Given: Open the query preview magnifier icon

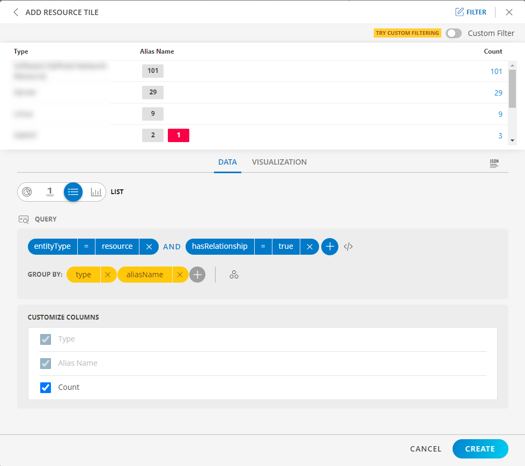Looking at the screenshot, I should pyautogui.click(x=23, y=219).
